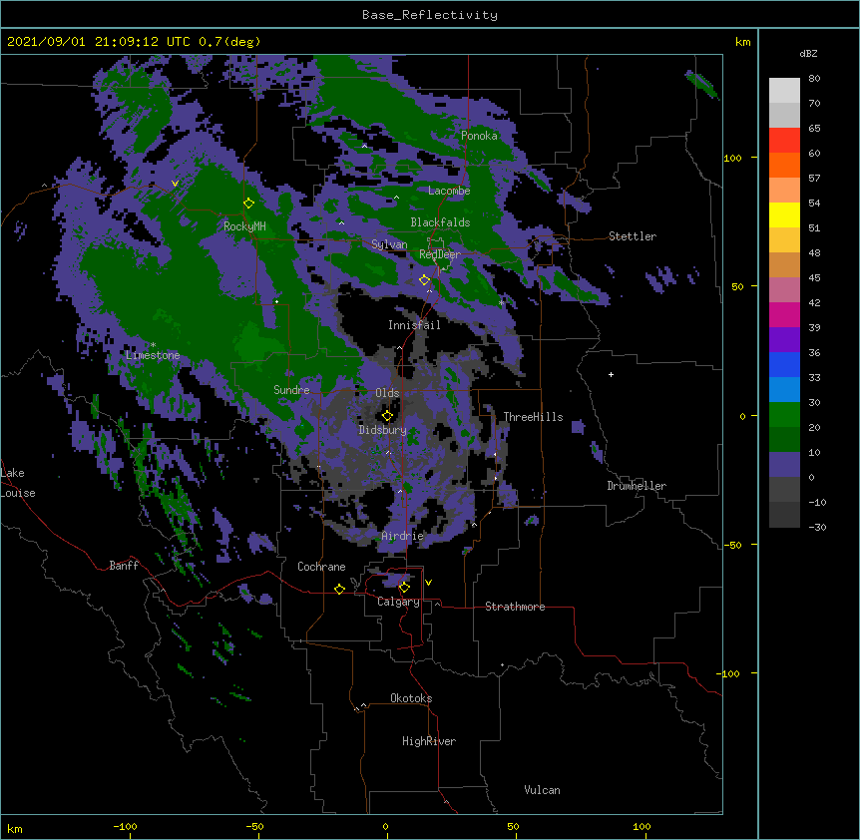Click the Blackfalds town label
Screen dimensions: 860x840
pyautogui.click(x=440, y=222)
